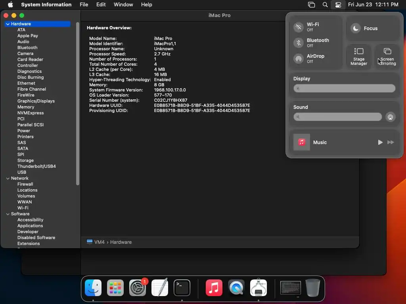Select Audio in the sidebar
Image resolution: width=406 pixels, height=304 pixels.
pos(23,42)
